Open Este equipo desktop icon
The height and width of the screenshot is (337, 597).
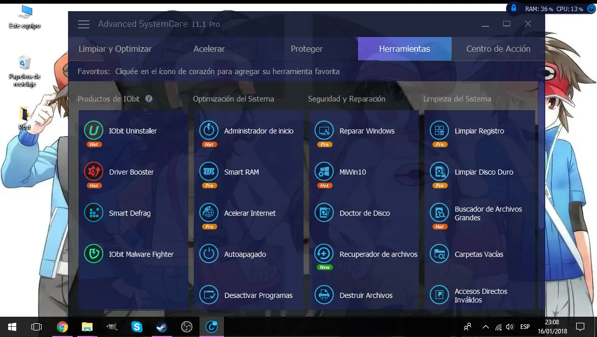coord(25,17)
